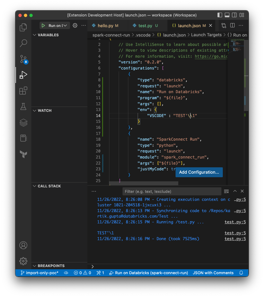
Task: Open Source Control with 8 changes
Action: [24, 59]
